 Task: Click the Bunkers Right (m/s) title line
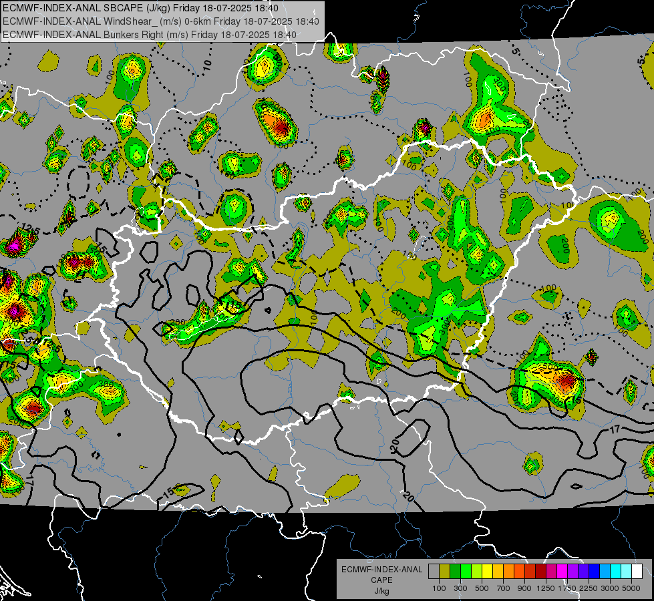coord(150,35)
